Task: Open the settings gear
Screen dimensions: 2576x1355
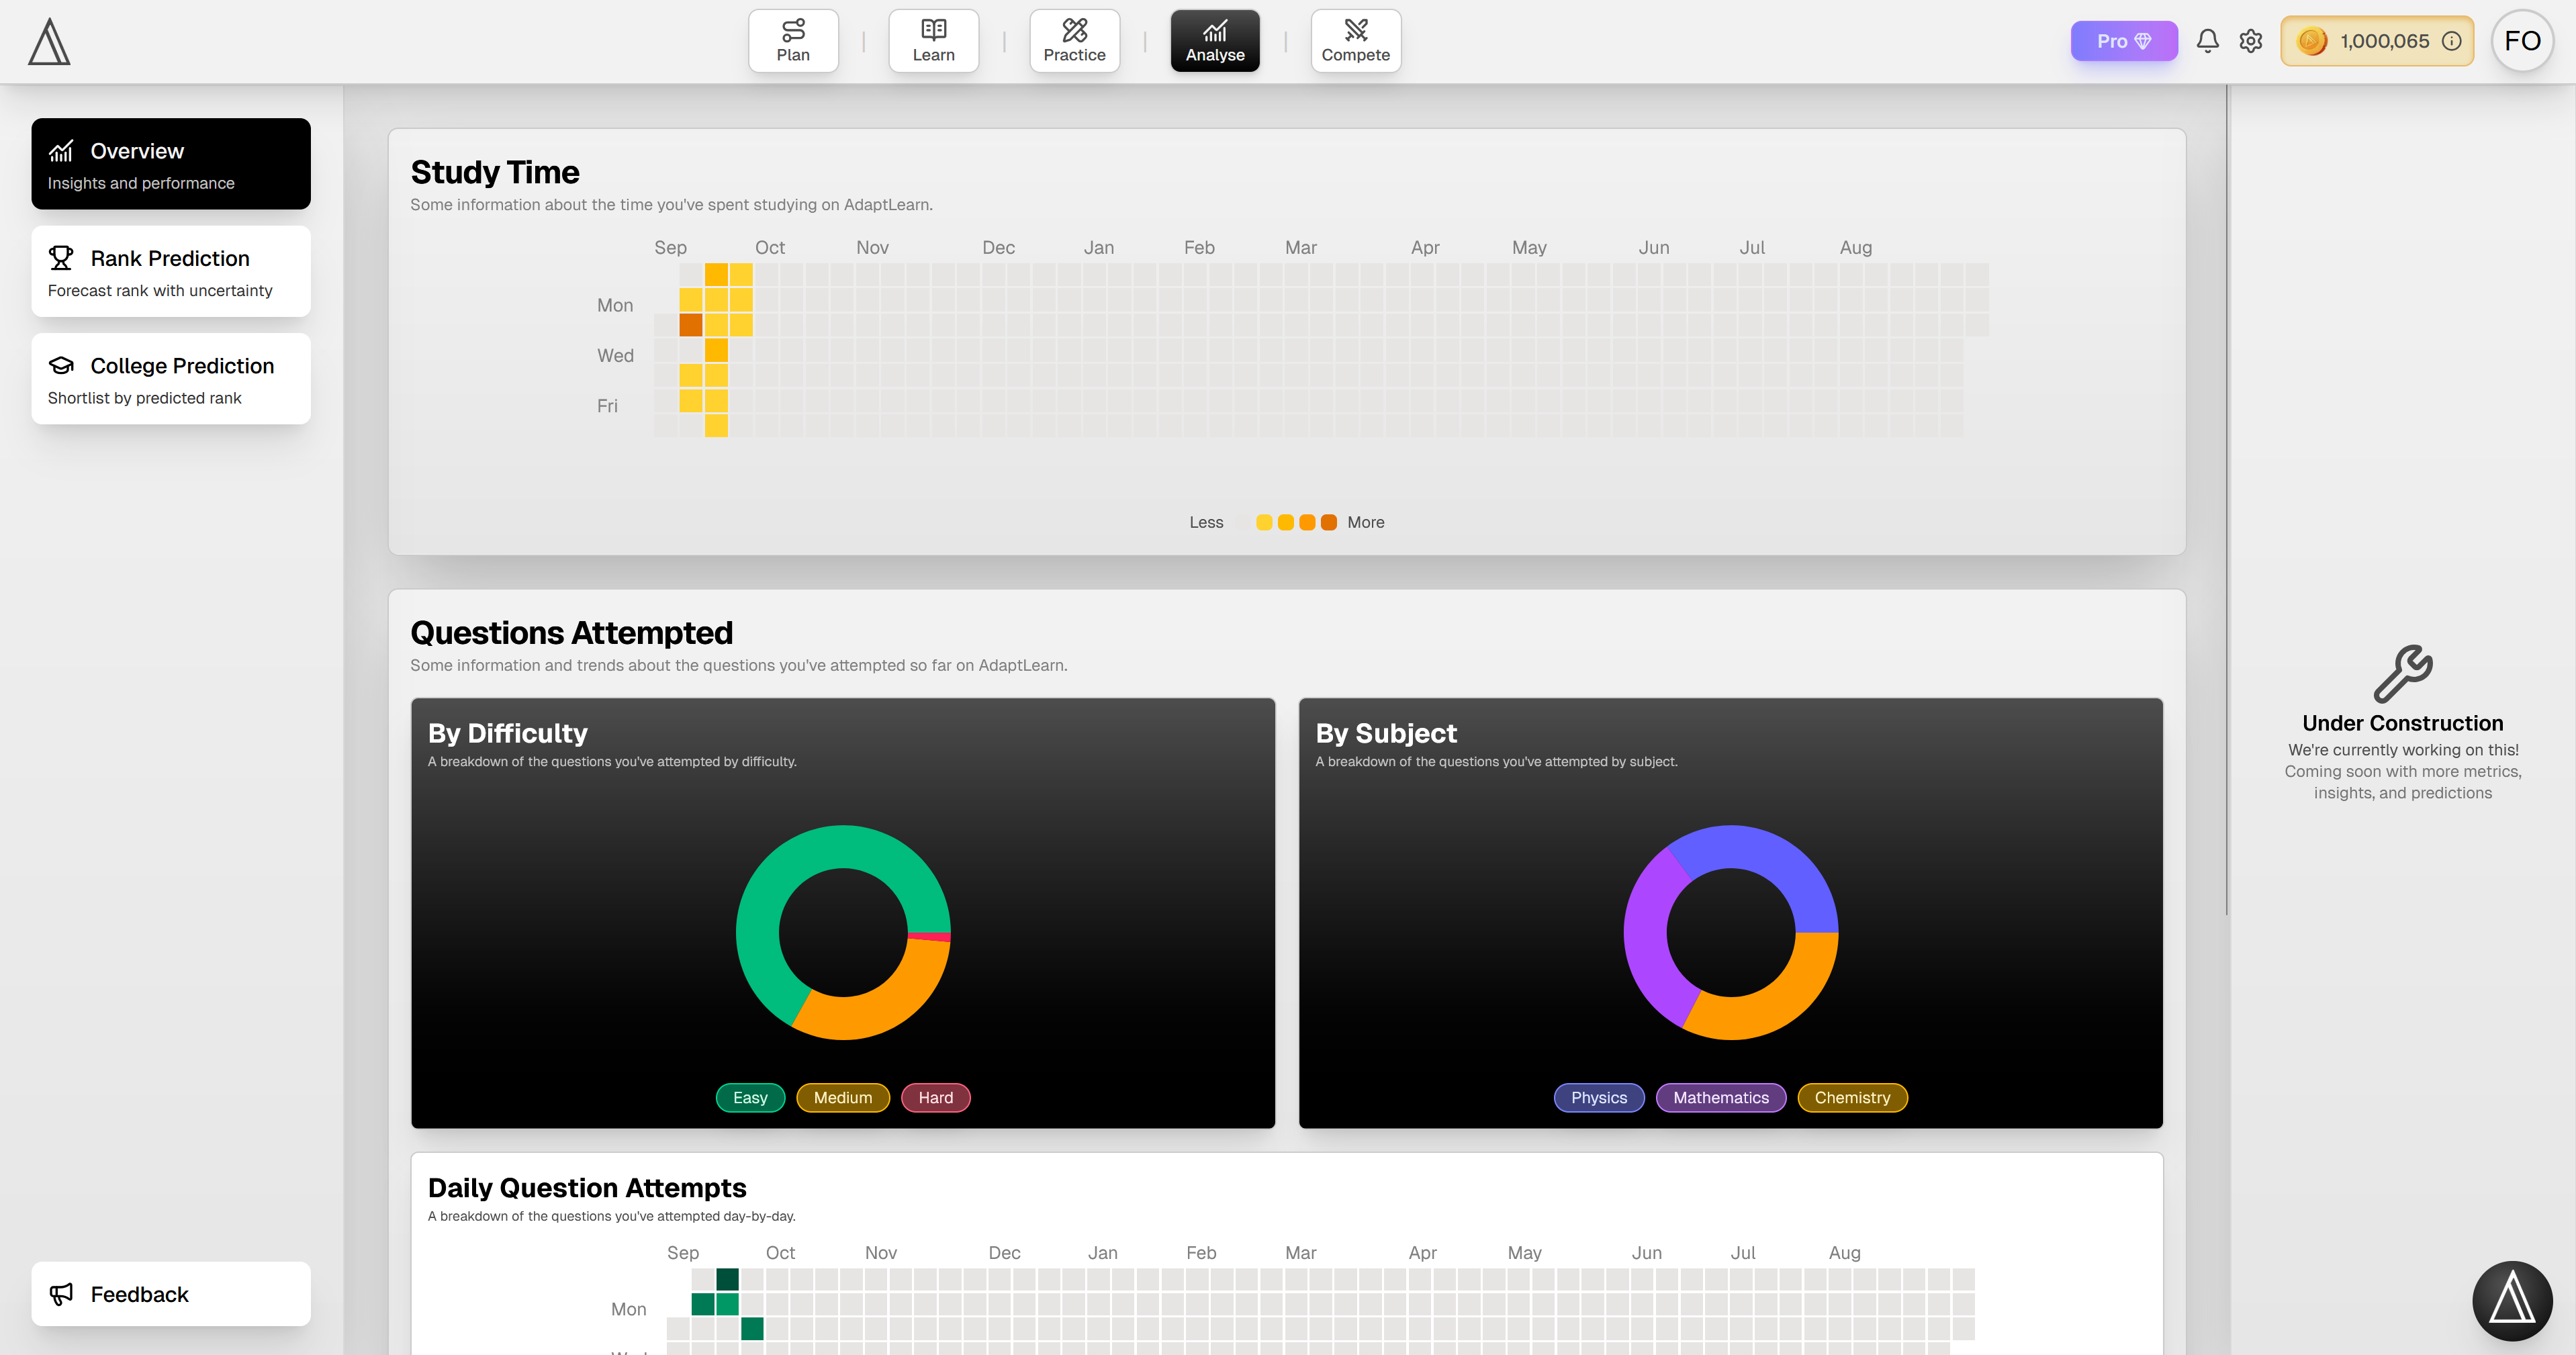Action: [x=2251, y=41]
